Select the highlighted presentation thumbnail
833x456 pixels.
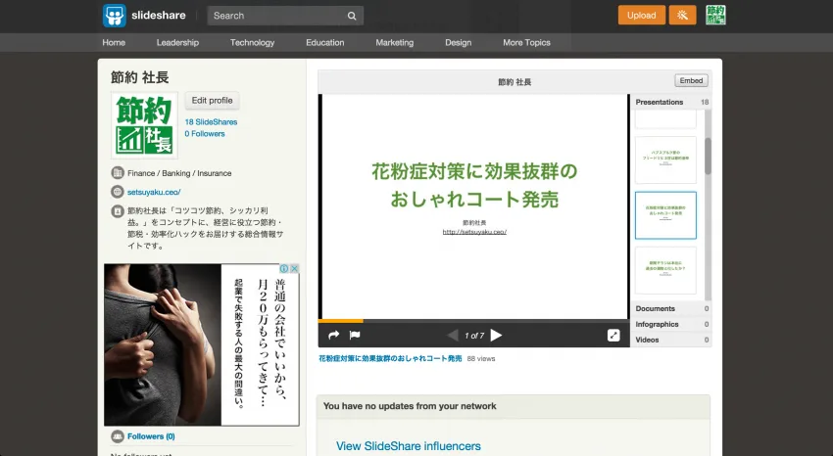(665, 215)
